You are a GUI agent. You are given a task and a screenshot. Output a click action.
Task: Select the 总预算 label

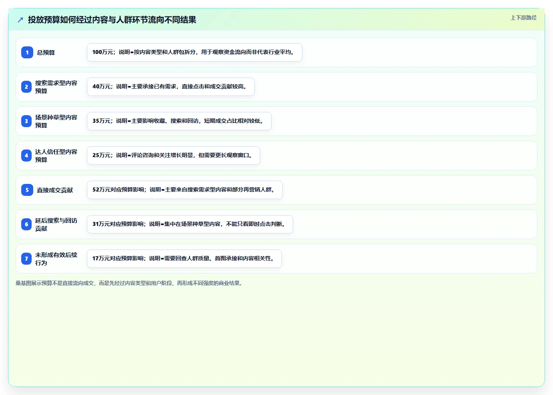46,52
